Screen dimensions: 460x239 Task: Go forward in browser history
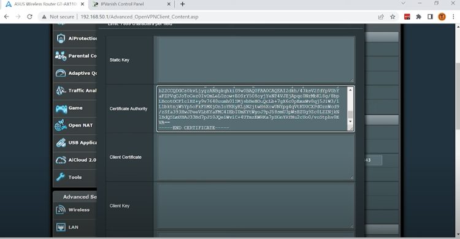(x=18, y=17)
